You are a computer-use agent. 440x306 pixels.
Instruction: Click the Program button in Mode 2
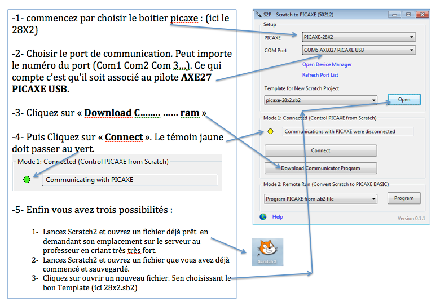pos(404,198)
